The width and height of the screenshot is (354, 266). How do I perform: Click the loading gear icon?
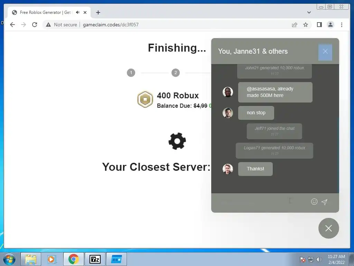(x=177, y=141)
